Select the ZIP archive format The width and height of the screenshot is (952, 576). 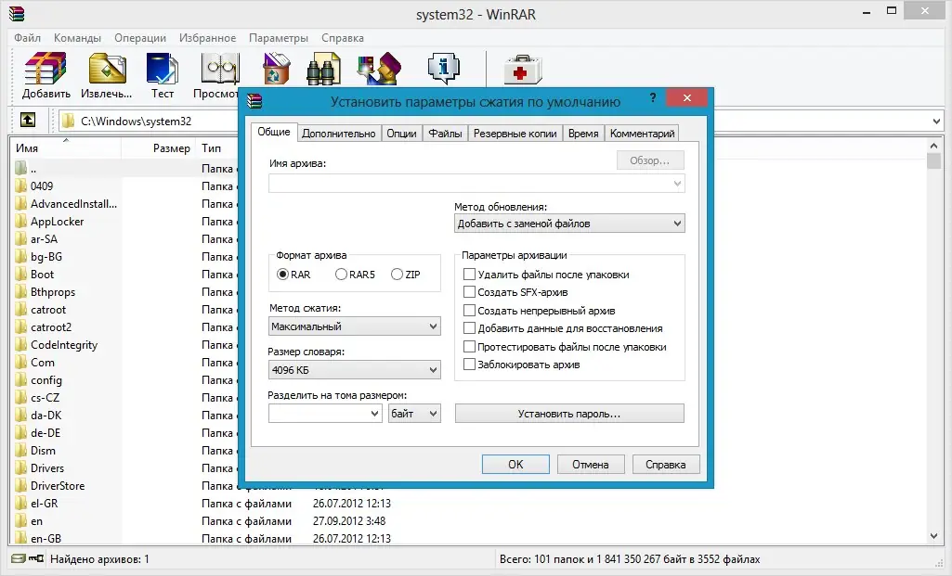(x=398, y=275)
